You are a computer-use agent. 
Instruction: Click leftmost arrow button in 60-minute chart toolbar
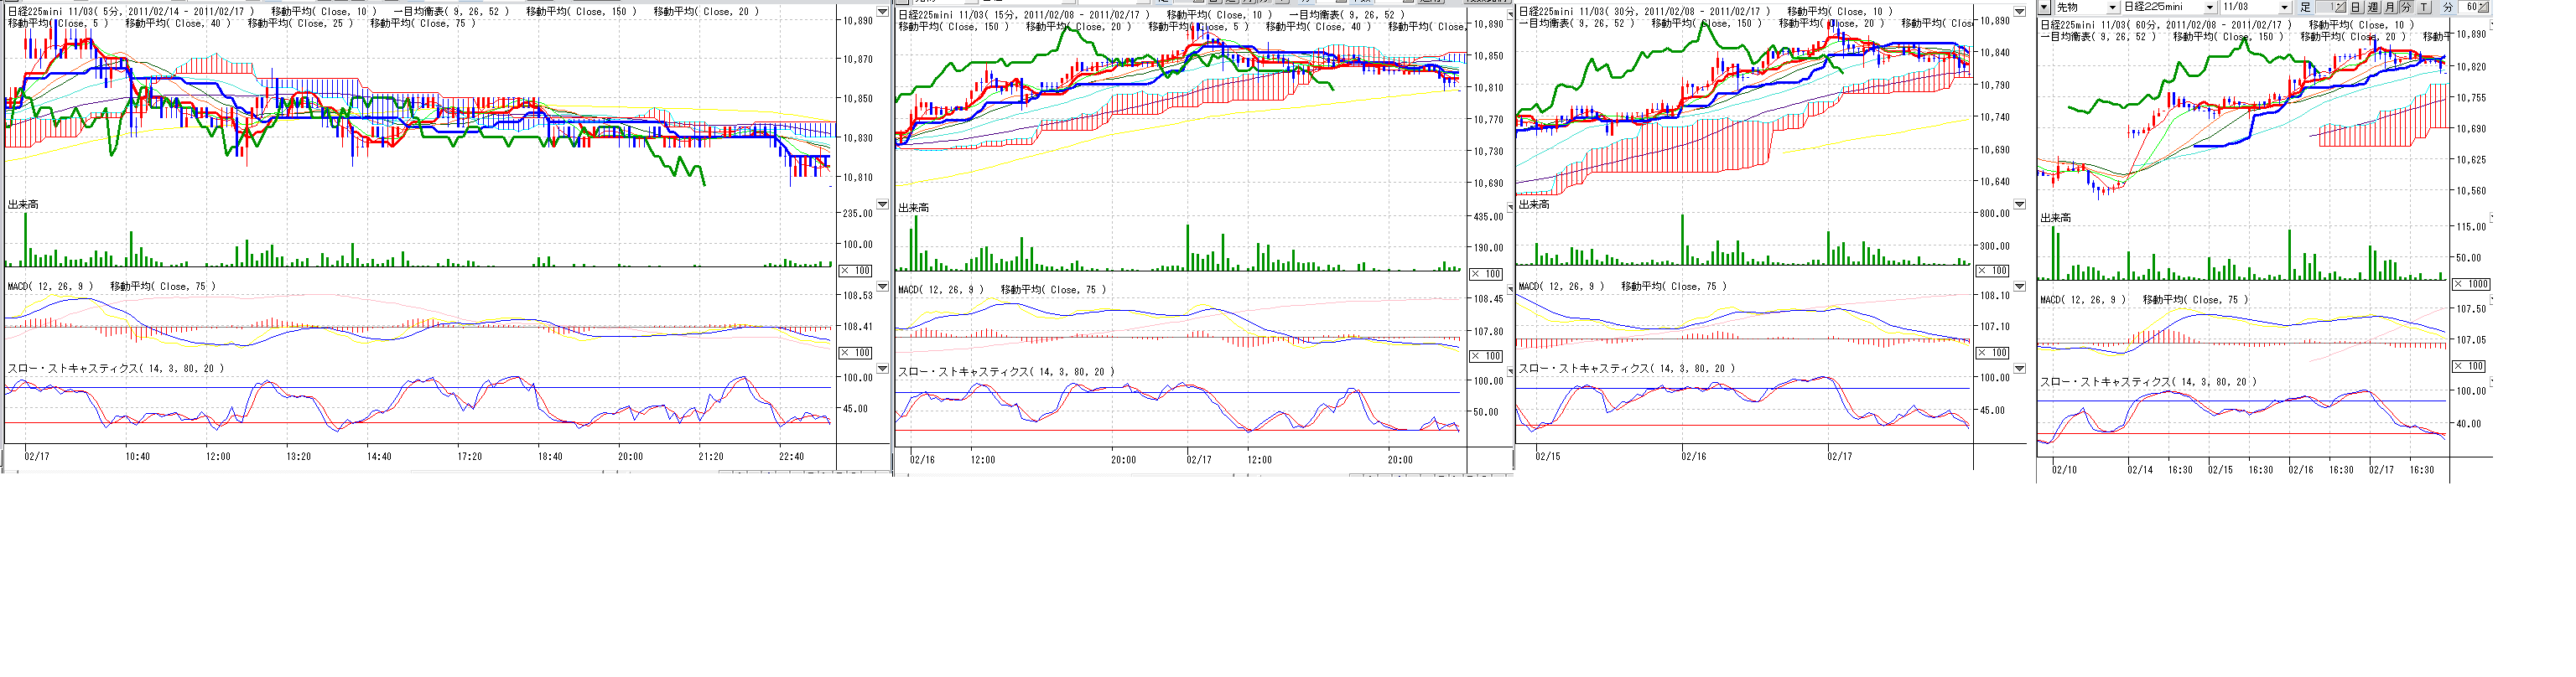(2044, 7)
